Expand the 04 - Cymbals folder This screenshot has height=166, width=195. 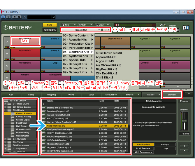click(x=6, y=139)
